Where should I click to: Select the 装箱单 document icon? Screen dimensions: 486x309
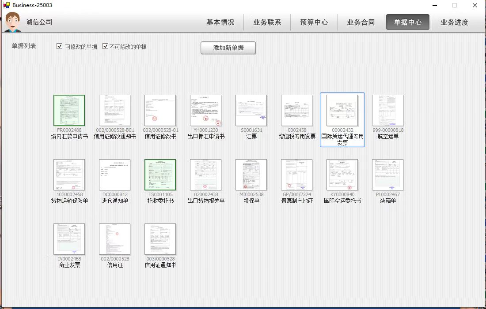[387, 175]
